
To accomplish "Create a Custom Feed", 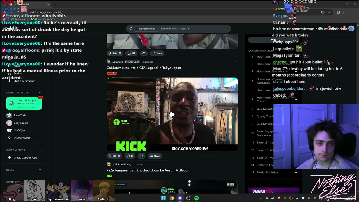I will 25,158.
